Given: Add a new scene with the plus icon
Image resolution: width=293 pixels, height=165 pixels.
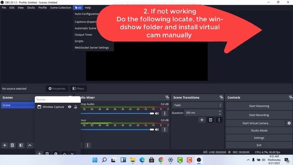Looking at the screenshot, I should (x=5, y=145).
